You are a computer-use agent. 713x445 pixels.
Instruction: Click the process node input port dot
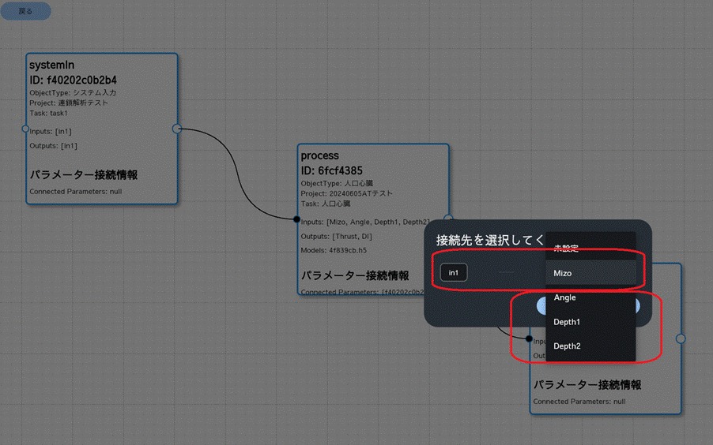[x=297, y=219]
